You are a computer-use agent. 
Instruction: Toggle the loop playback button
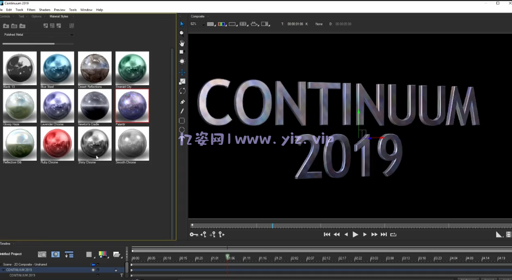393,234
